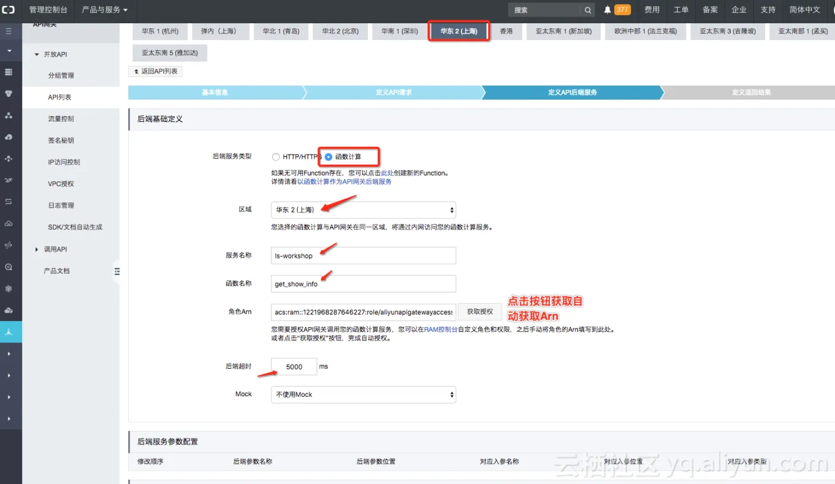
Task: Open 以函数计算作为API网关后端服务 documentation link
Action: pos(344,181)
